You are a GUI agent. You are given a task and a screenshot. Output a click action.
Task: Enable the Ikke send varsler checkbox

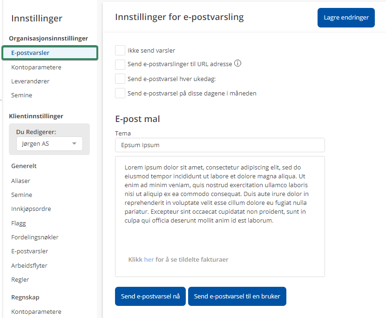point(120,50)
